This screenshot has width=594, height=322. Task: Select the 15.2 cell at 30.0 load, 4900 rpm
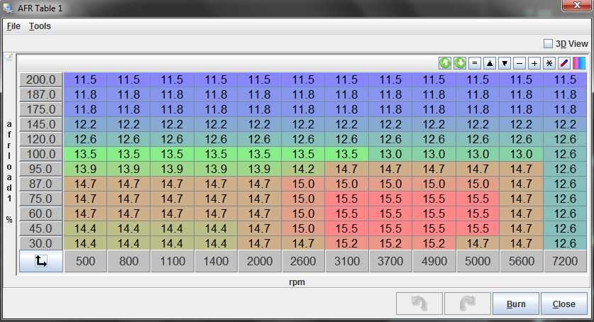point(434,243)
